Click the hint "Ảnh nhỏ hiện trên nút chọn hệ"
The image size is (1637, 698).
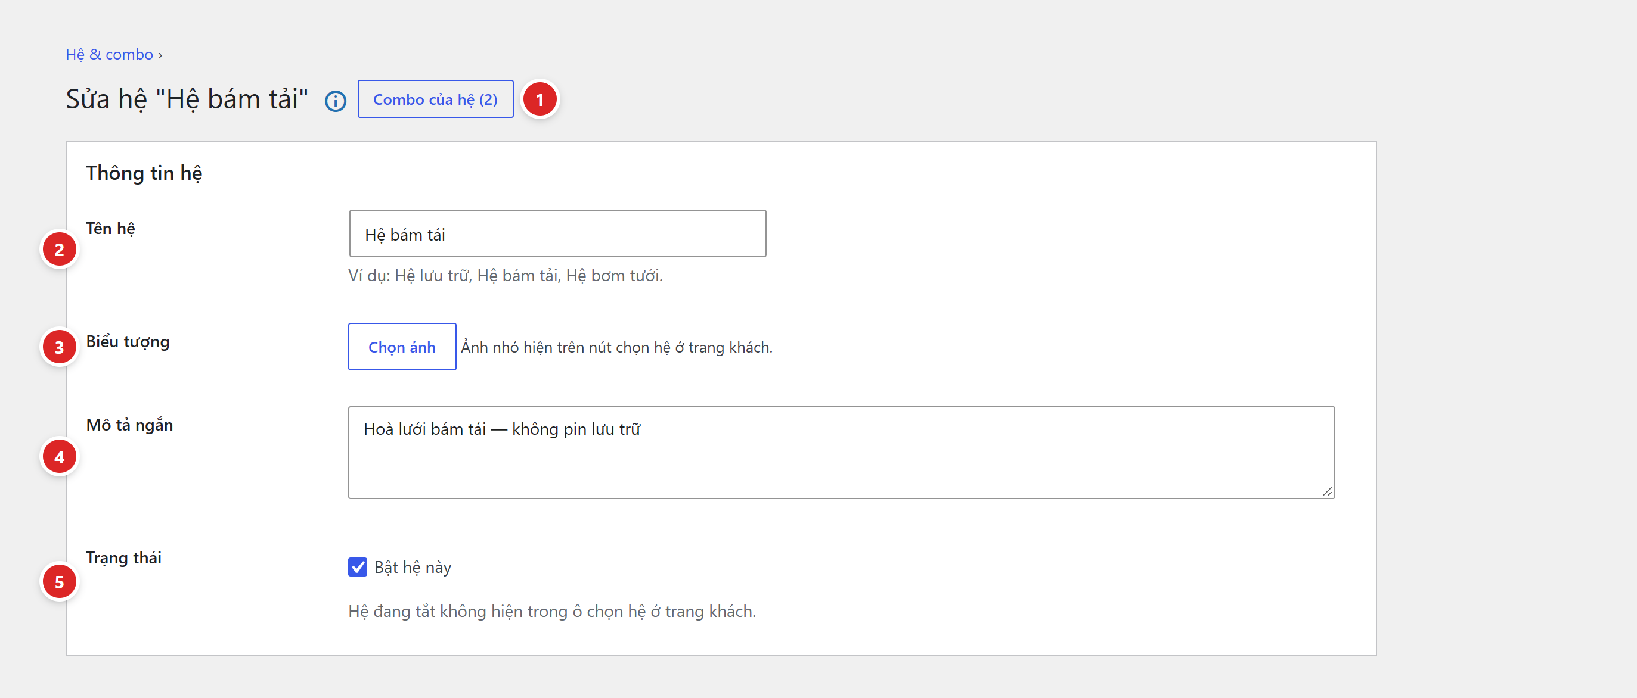[x=616, y=347]
